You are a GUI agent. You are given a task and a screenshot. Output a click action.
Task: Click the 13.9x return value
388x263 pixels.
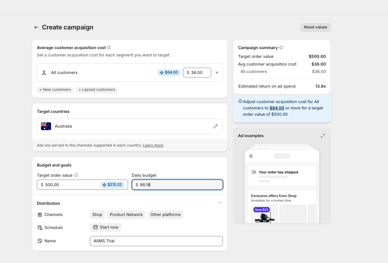pos(321,86)
